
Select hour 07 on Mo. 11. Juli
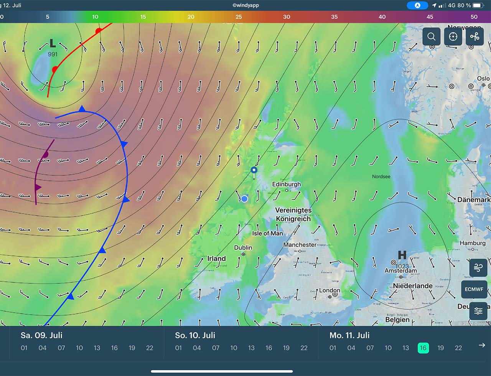point(370,348)
